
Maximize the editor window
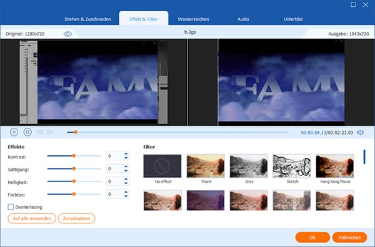pyautogui.click(x=353, y=4)
